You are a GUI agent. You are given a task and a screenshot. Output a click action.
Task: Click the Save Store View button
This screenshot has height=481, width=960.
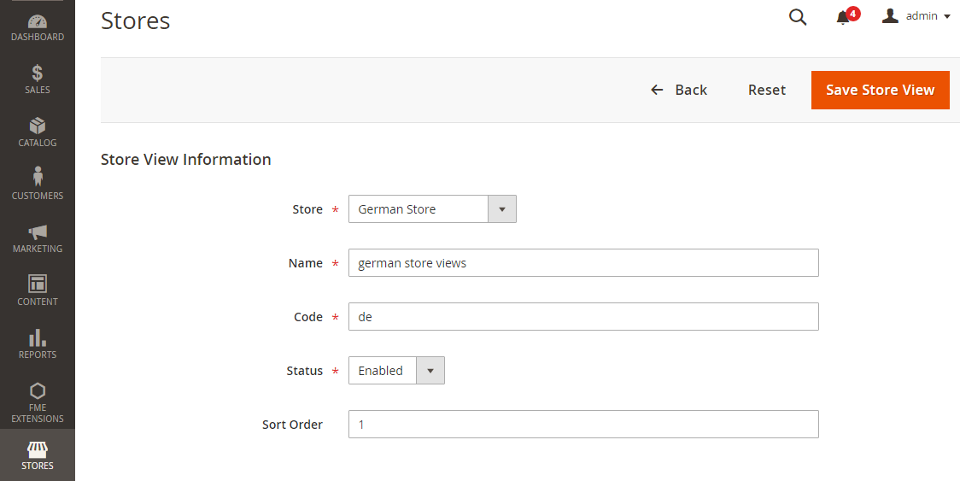click(880, 90)
